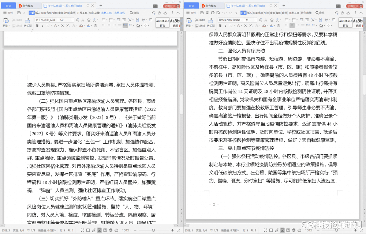Click the Paste (粘贴) icon
366x234 pixels.
pyautogui.click(x=7, y=21)
